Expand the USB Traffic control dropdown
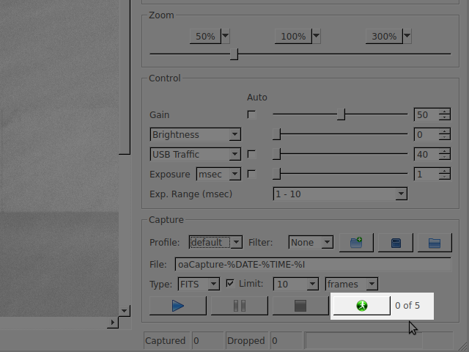The width and height of the screenshot is (469, 352). tap(235, 154)
